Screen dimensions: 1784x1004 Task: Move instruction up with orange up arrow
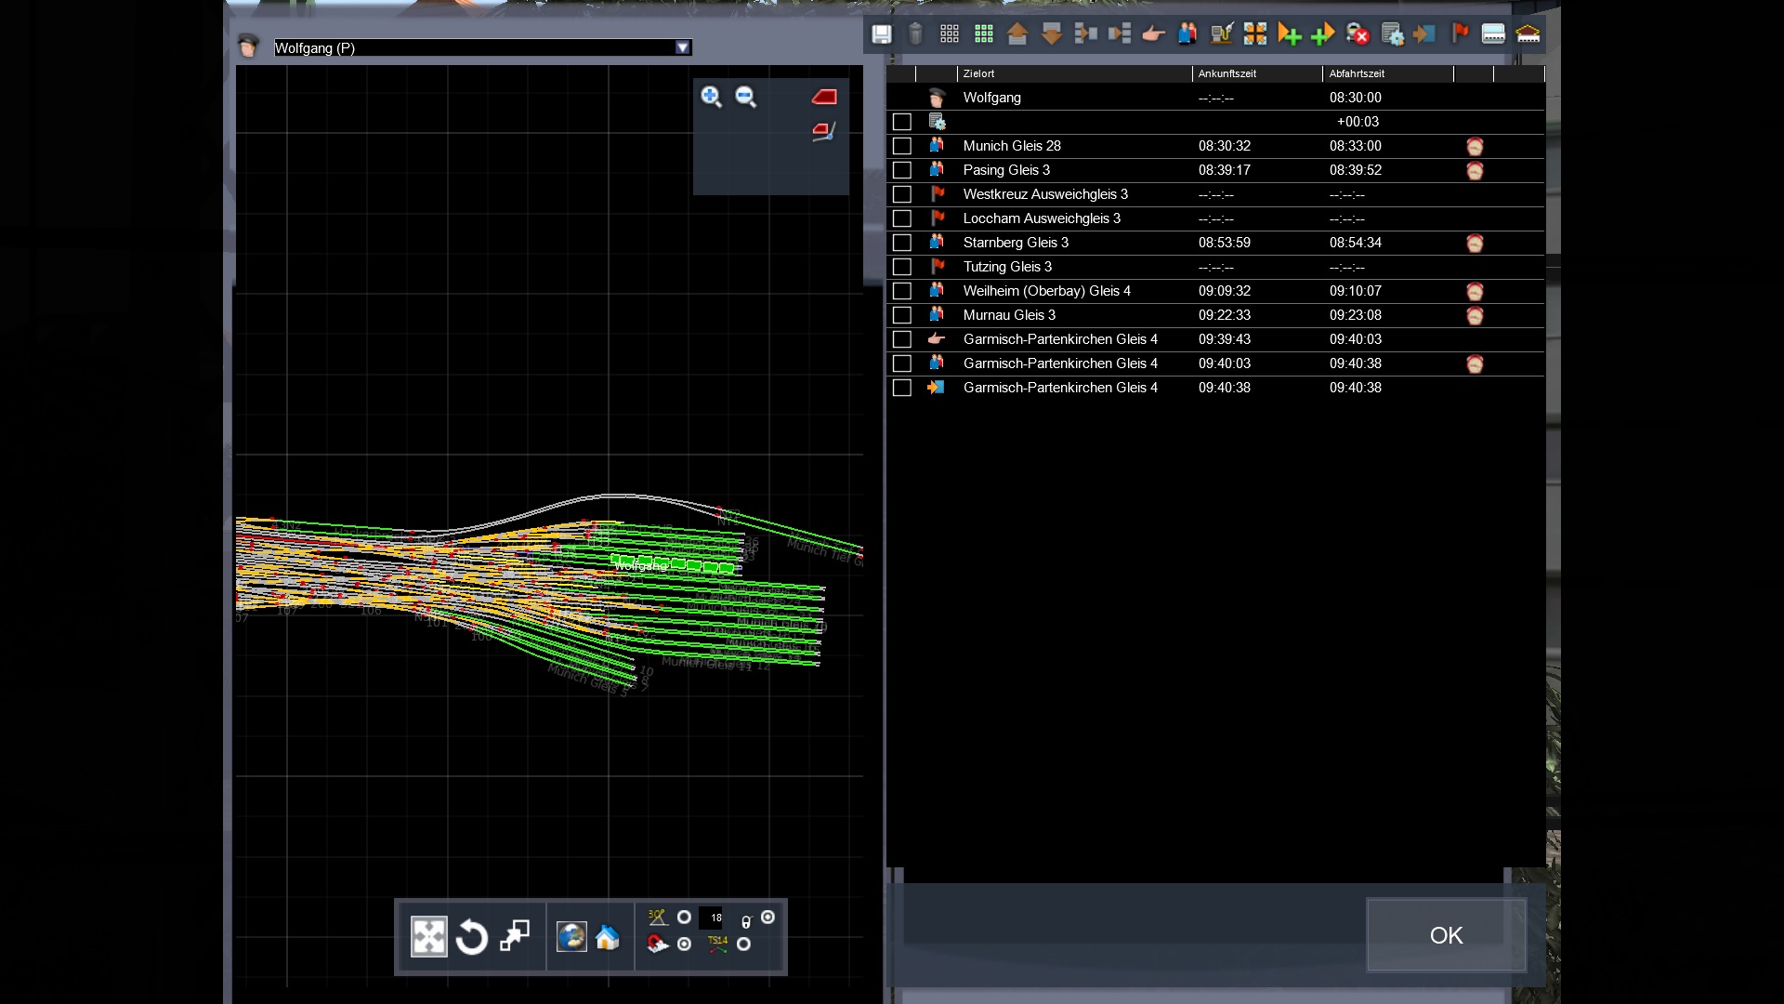point(1017,34)
